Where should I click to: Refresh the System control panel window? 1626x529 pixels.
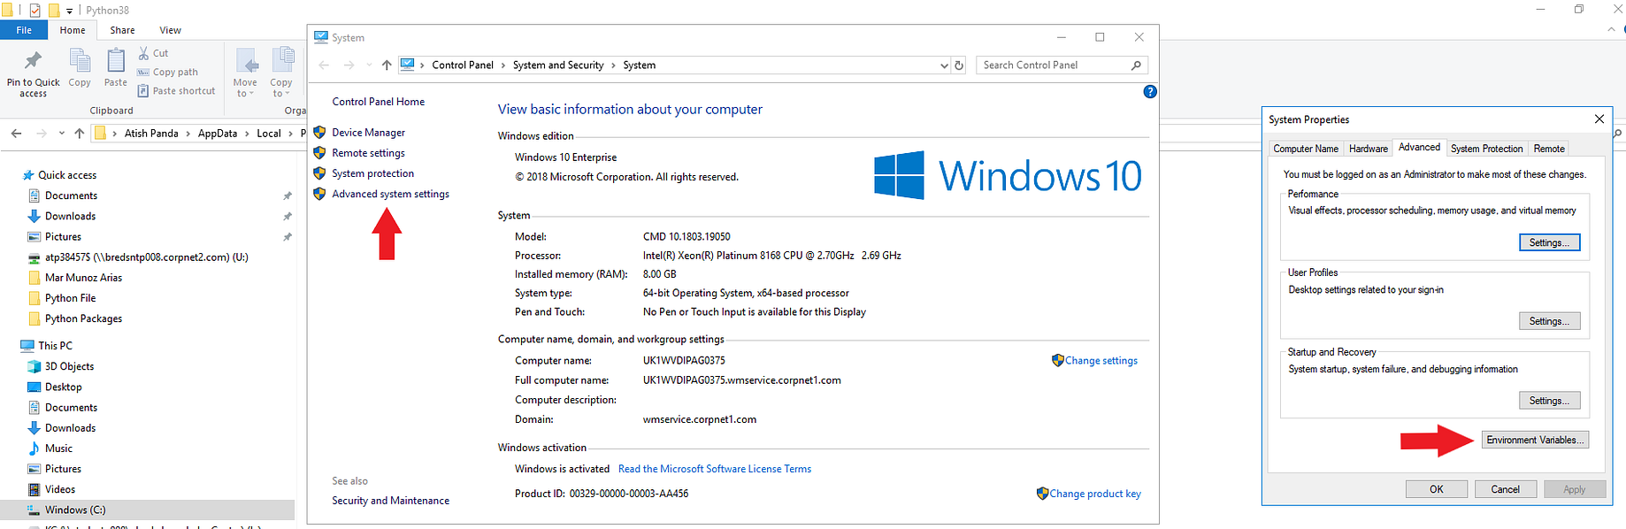[958, 65]
